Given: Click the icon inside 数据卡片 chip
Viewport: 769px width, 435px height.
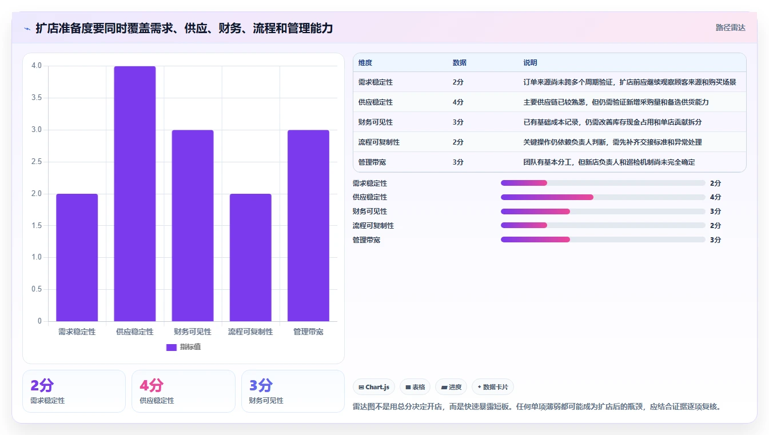Looking at the screenshot, I should pyautogui.click(x=479, y=387).
